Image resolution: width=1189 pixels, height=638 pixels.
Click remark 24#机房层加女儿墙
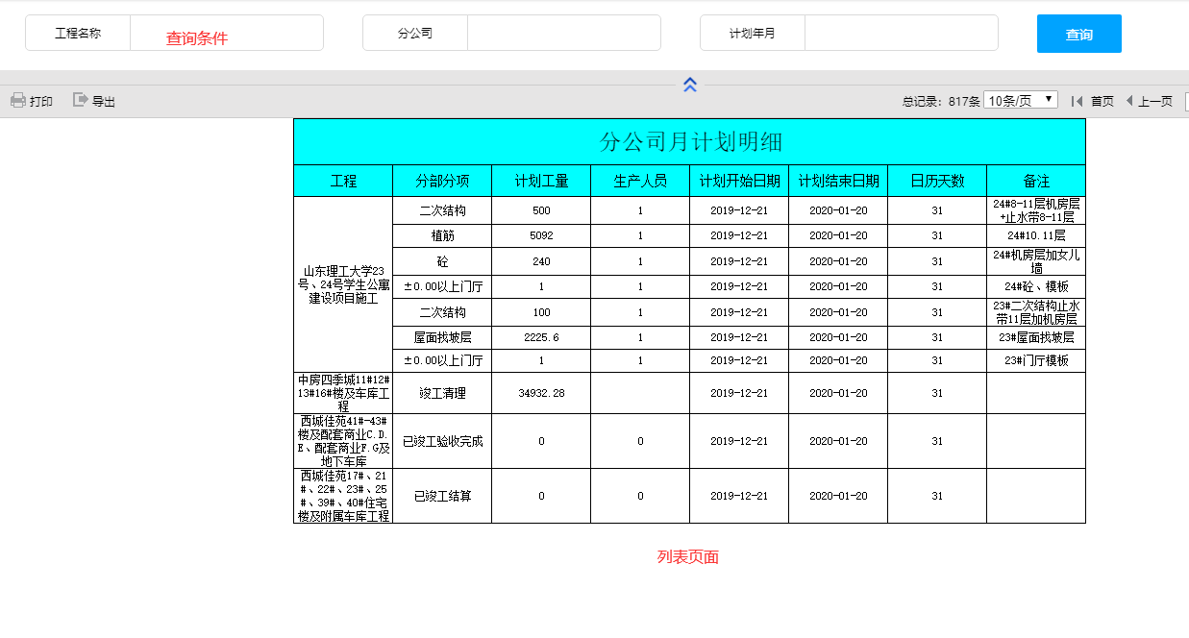[1036, 261]
